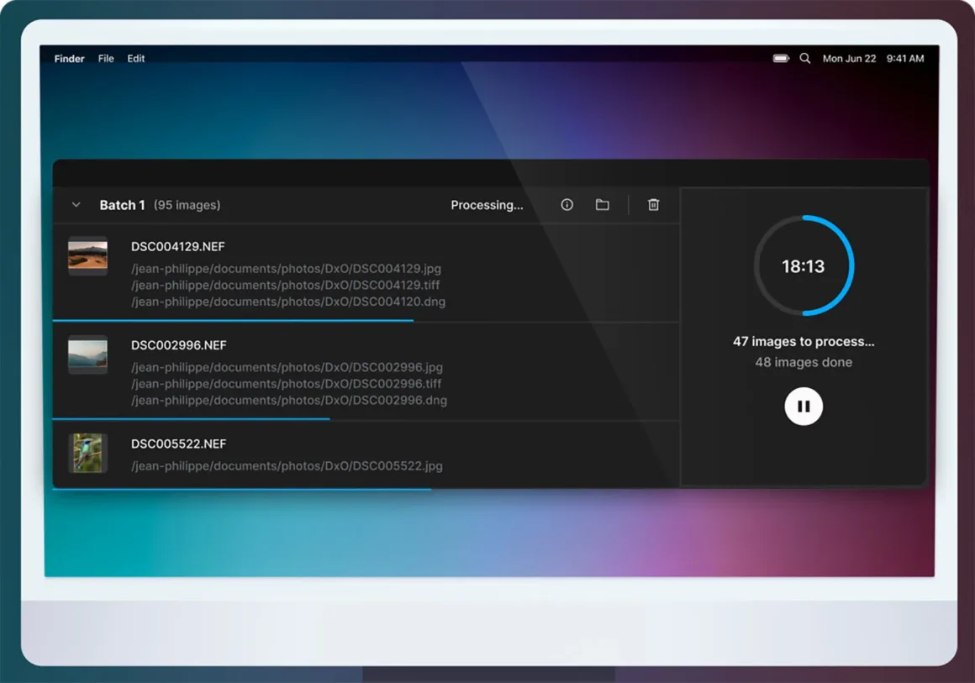This screenshot has width=975, height=683.
Task: Click the Mon Jun 22 date in menu bar
Action: point(849,59)
